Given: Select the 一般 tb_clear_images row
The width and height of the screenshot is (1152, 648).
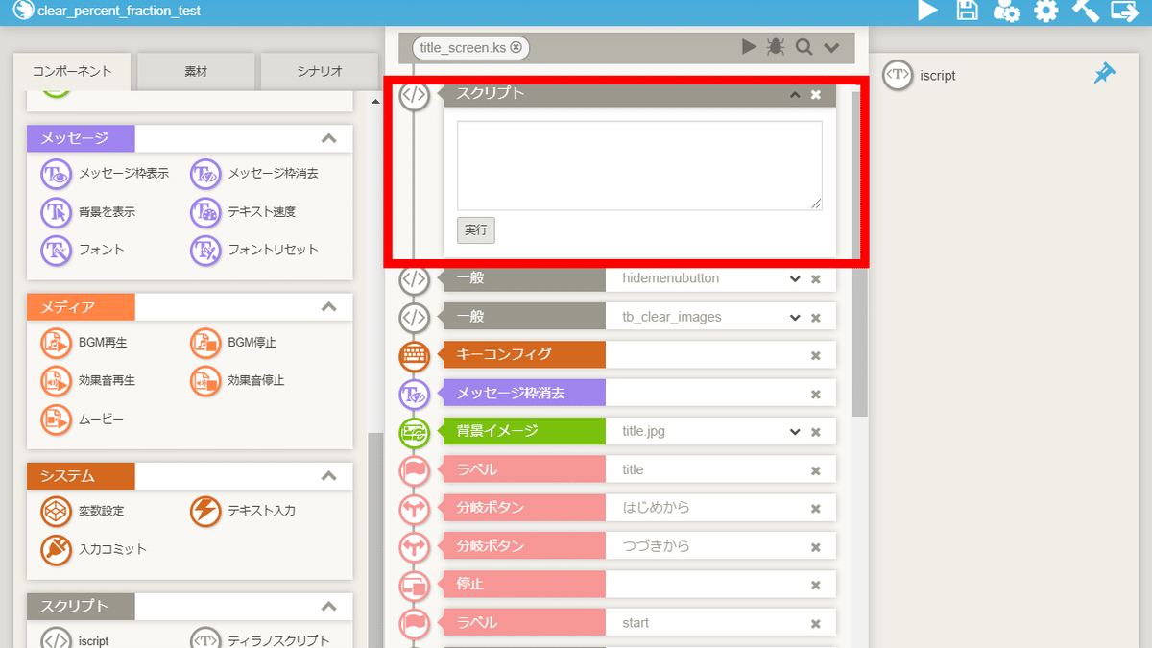Looking at the screenshot, I should click(639, 317).
